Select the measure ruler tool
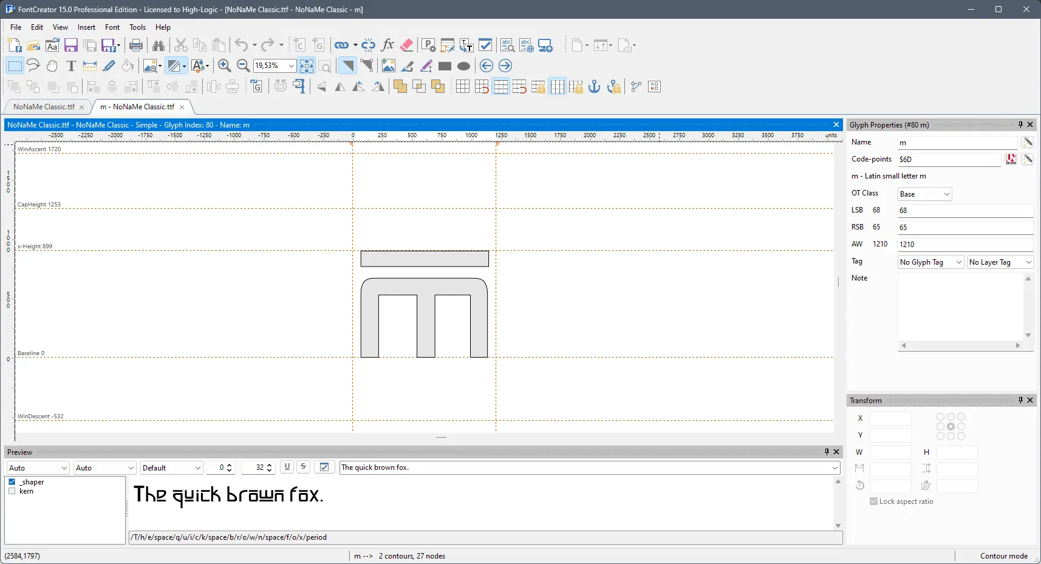 pyautogui.click(x=90, y=66)
